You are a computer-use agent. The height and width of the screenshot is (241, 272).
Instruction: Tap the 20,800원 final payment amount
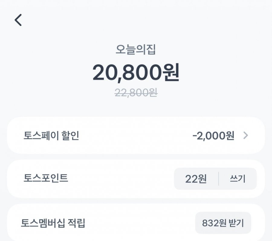pos(136,72)
